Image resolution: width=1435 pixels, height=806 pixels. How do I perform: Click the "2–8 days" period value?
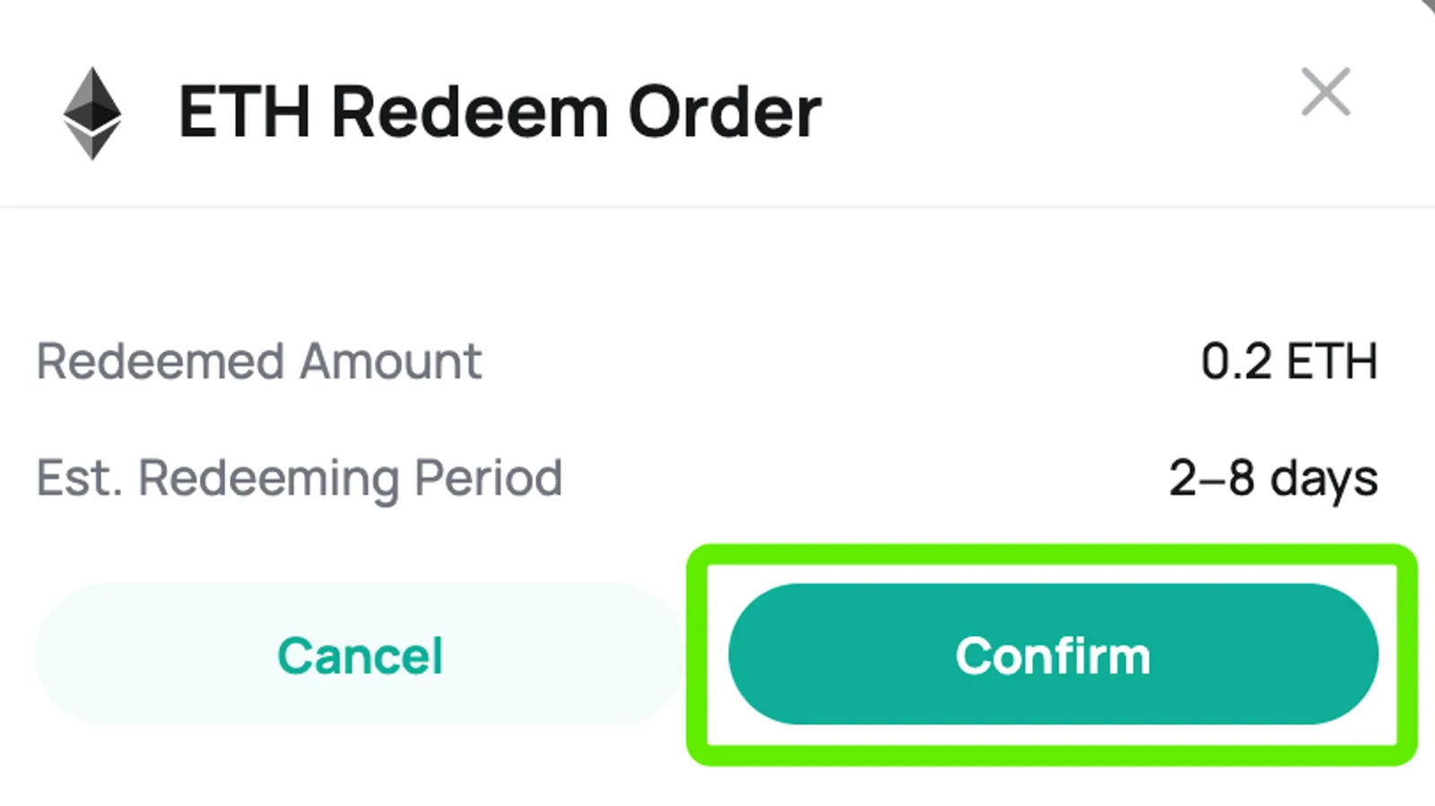pyautogui.click(x=1273, y=479)
